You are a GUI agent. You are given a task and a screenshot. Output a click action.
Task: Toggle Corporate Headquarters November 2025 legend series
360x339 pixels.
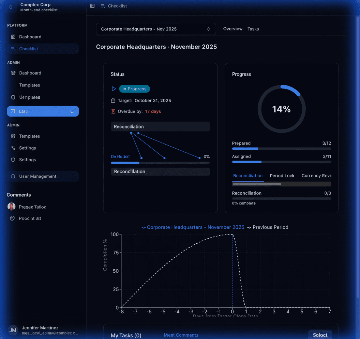(x=193, y=227)
